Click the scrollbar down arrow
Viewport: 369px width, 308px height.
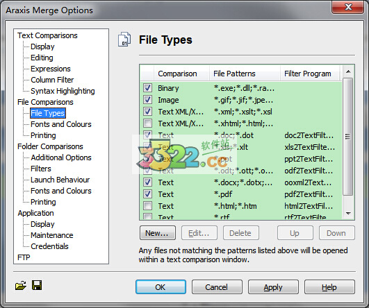click(348, 214)
